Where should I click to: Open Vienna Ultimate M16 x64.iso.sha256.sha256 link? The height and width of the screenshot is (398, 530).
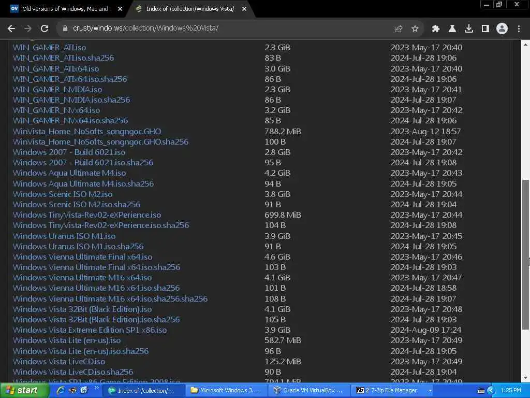click(x=111, y=299)
